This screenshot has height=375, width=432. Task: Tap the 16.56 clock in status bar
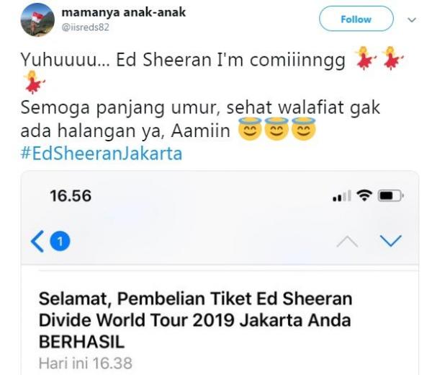coord(71,196)
